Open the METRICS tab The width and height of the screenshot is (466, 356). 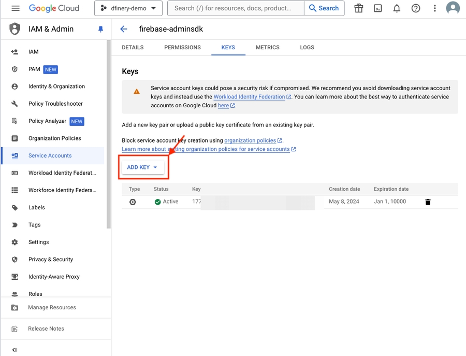[x=267, y=47]
